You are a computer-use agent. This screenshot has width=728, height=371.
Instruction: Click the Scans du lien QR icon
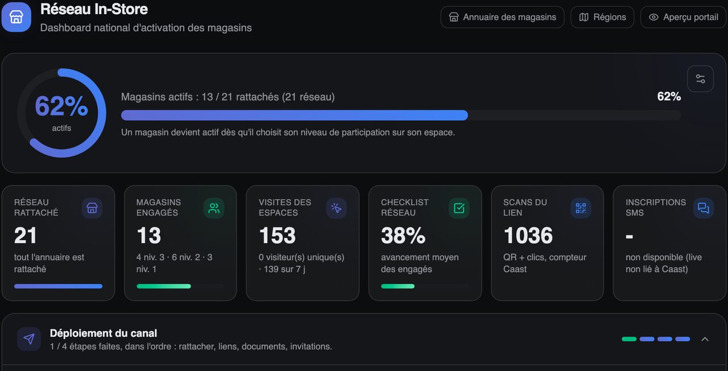point(581,208)
